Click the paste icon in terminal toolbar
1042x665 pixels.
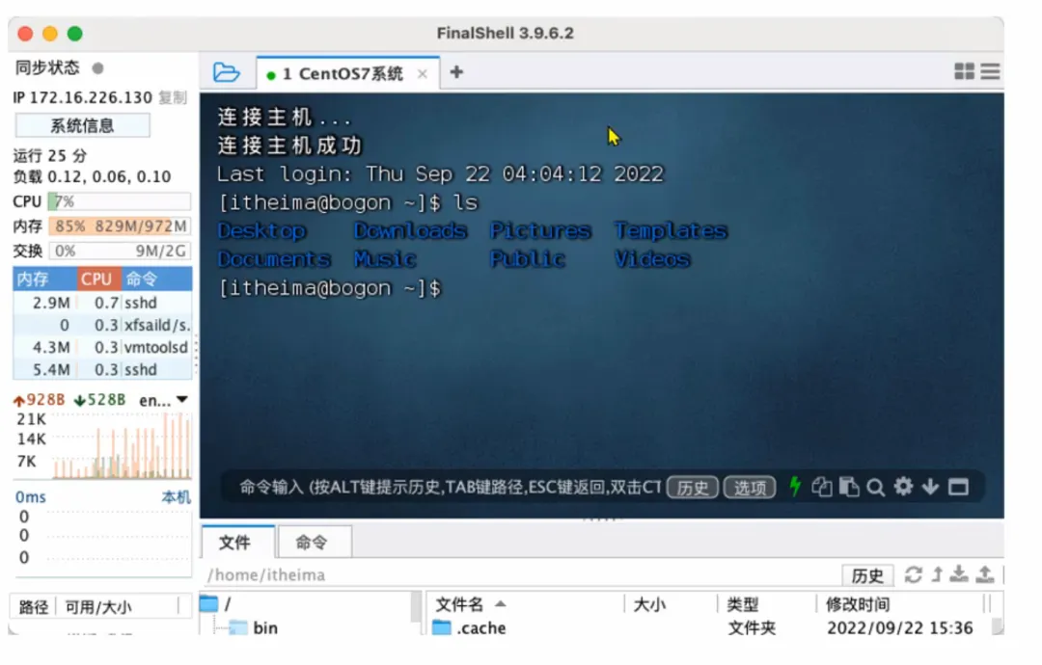(x=849, y=487)
